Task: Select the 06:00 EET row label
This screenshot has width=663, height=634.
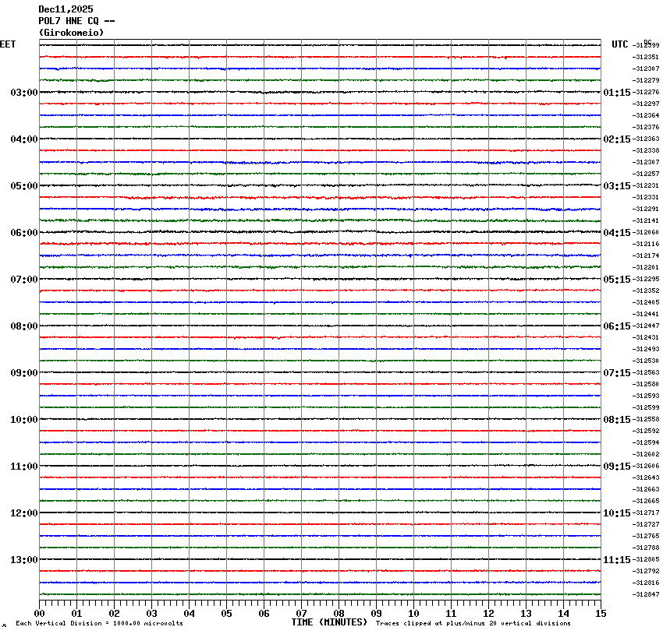Action: (x=23, y=233)
